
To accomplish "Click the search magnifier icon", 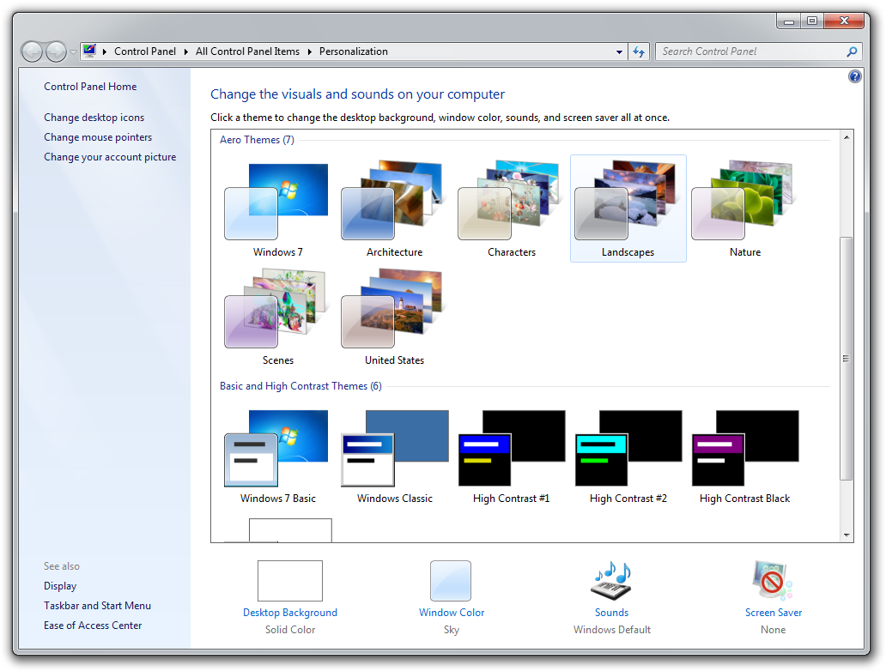I will click(x=852, y=51).
